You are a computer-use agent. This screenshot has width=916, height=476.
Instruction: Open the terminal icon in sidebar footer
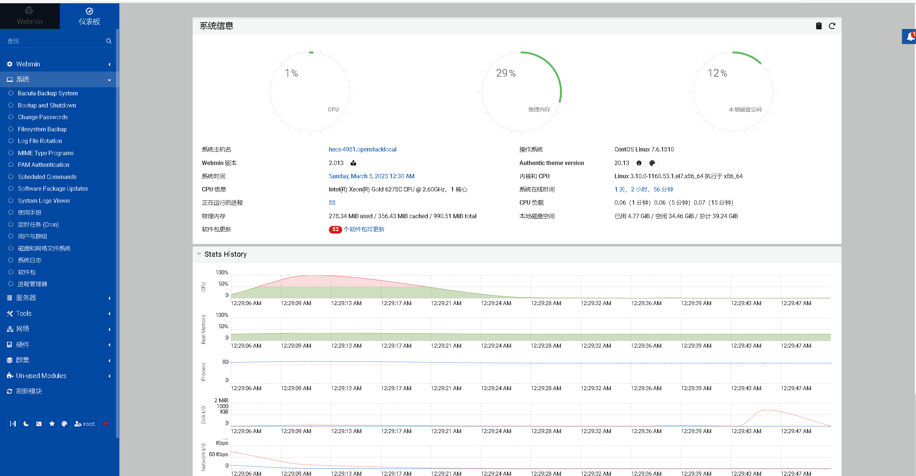(x=39, y=424)
